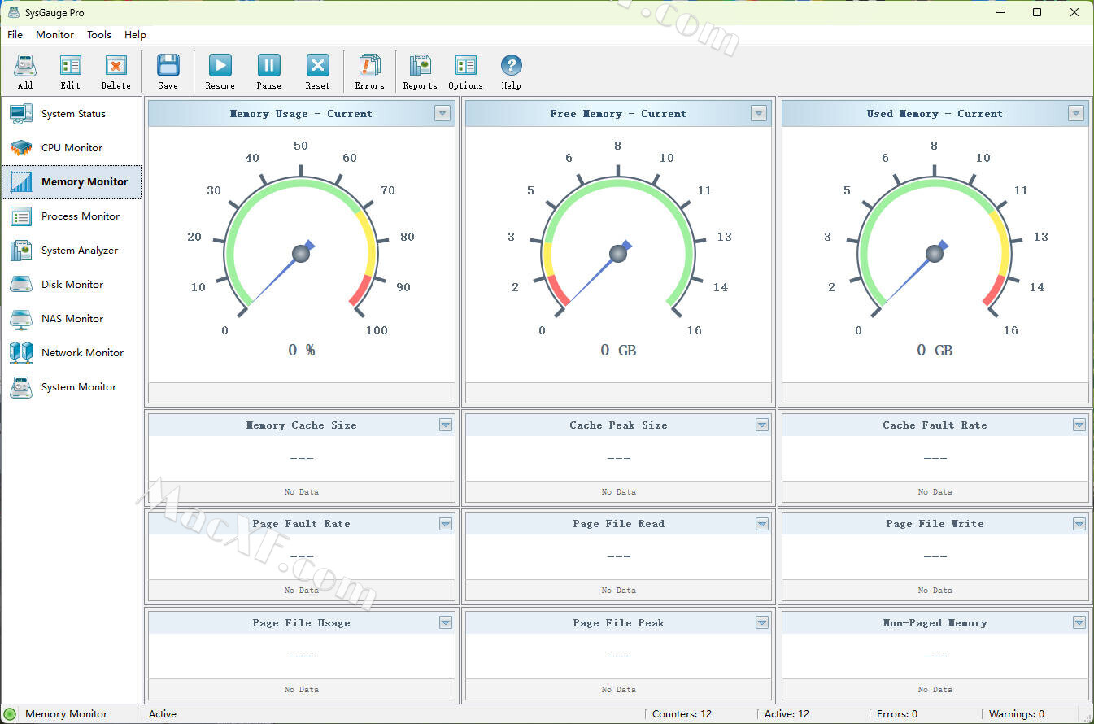Click the Add counter toolbar icon
1094x724 pixels.
(x=25, y=68)
